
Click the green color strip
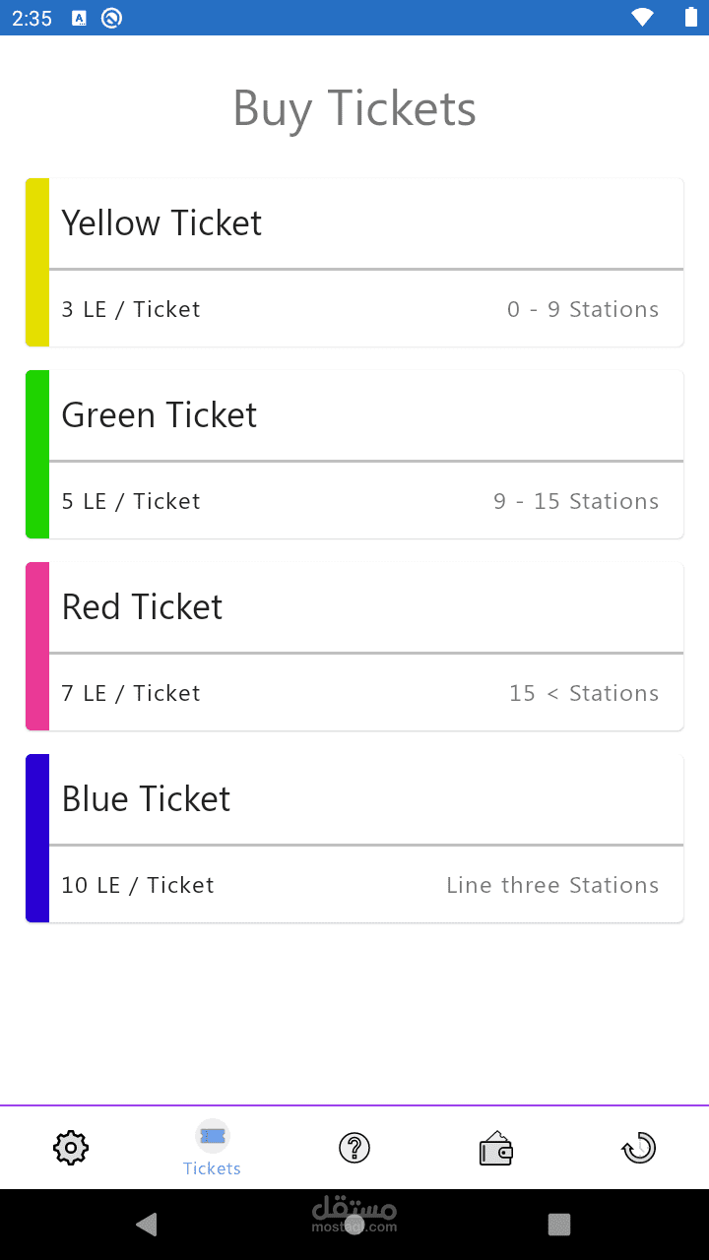pos(37,455)
